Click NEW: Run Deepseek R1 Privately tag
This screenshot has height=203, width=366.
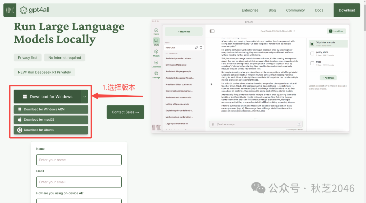pyautogui.click(x=44, y=72)
